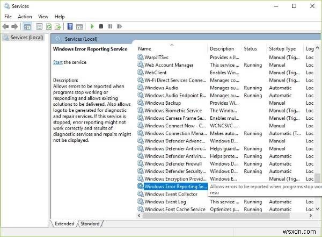The image size is (322, 237).
Task: Click the Refresh toolbar icon
Action: click(49, 26)
